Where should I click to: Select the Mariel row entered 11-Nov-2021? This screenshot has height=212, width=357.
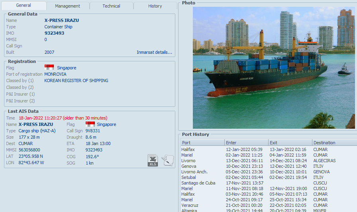coord(269,188)
